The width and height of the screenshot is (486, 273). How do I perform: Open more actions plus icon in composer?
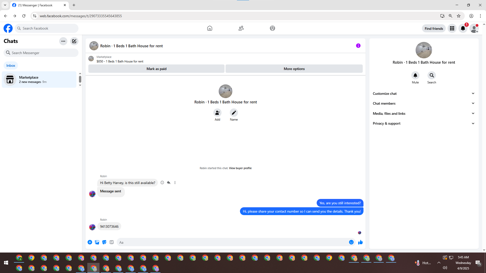(x=90, y=242)
